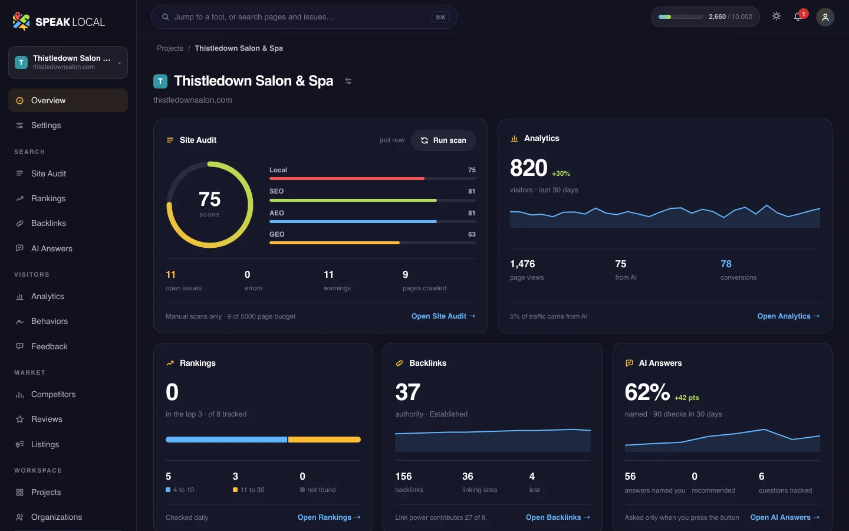This screenshot has width=849, height=531.
Task: Click the Organizations people icon in sidebar
Action: tap(19, 517)
